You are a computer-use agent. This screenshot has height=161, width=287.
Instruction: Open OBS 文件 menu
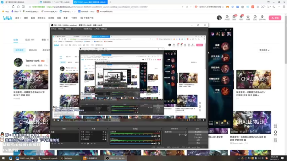click(x=53, y=29)
